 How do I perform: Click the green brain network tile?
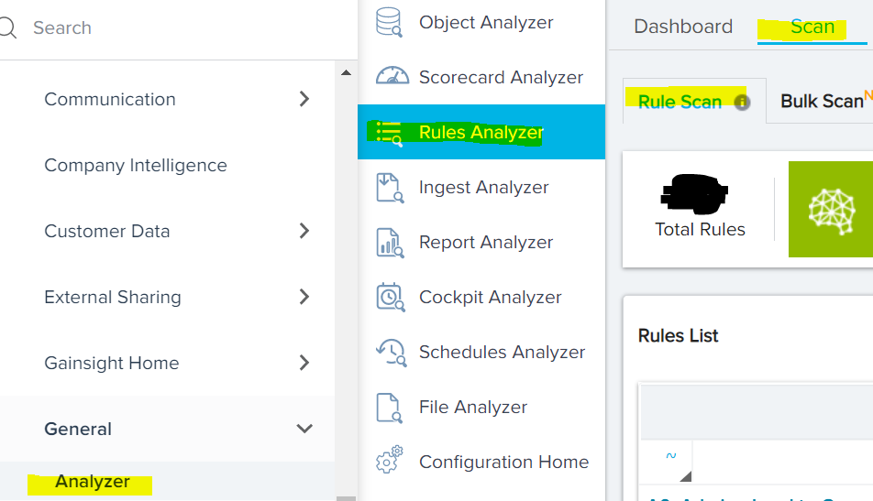pos(831,209)
